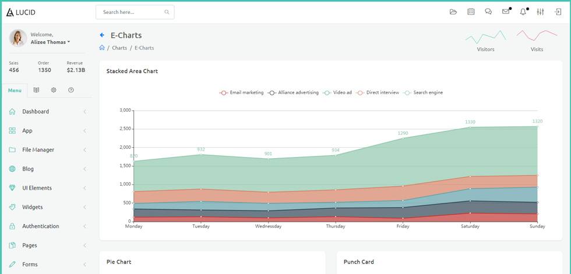This screenshot has width=571, height=274.
Task: Click the Charts breadcrumb link
Action: tap(119, 48)
